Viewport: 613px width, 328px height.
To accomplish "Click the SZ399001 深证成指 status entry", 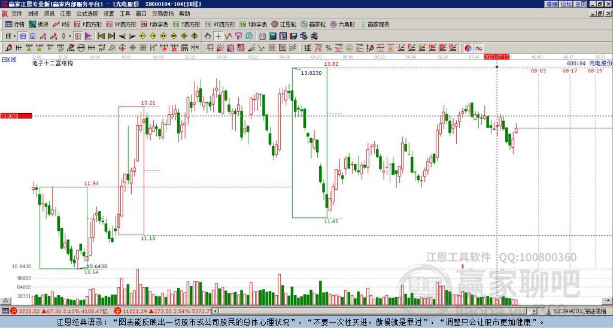I will coord(576,311).
